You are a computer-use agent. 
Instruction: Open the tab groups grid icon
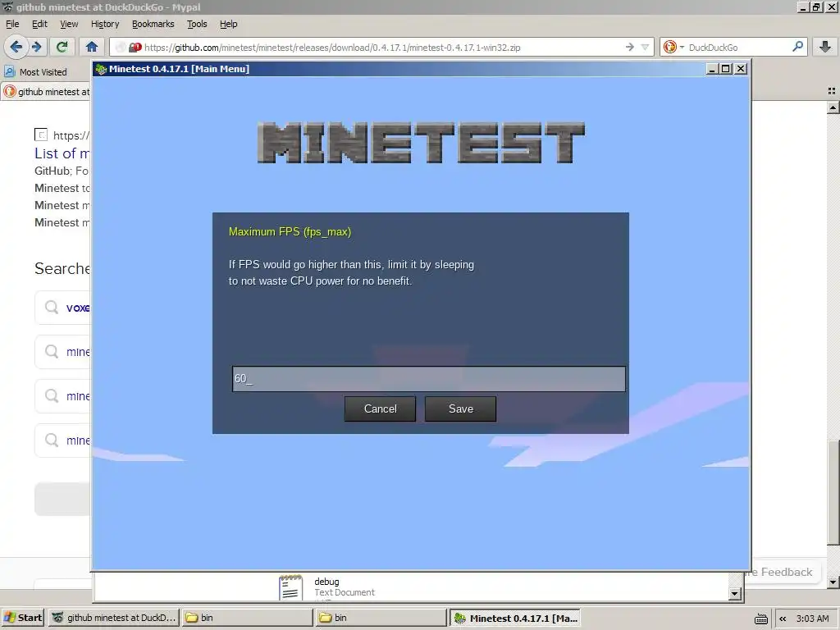click(832, 92)
